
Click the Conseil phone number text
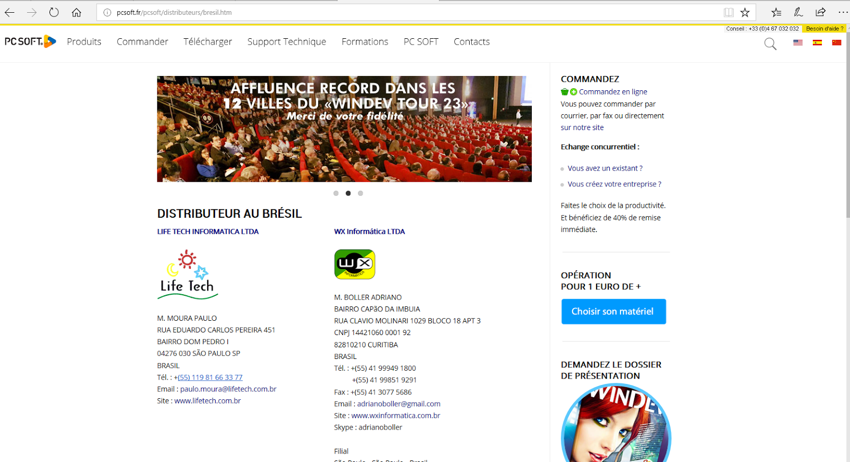pos(762,29)
